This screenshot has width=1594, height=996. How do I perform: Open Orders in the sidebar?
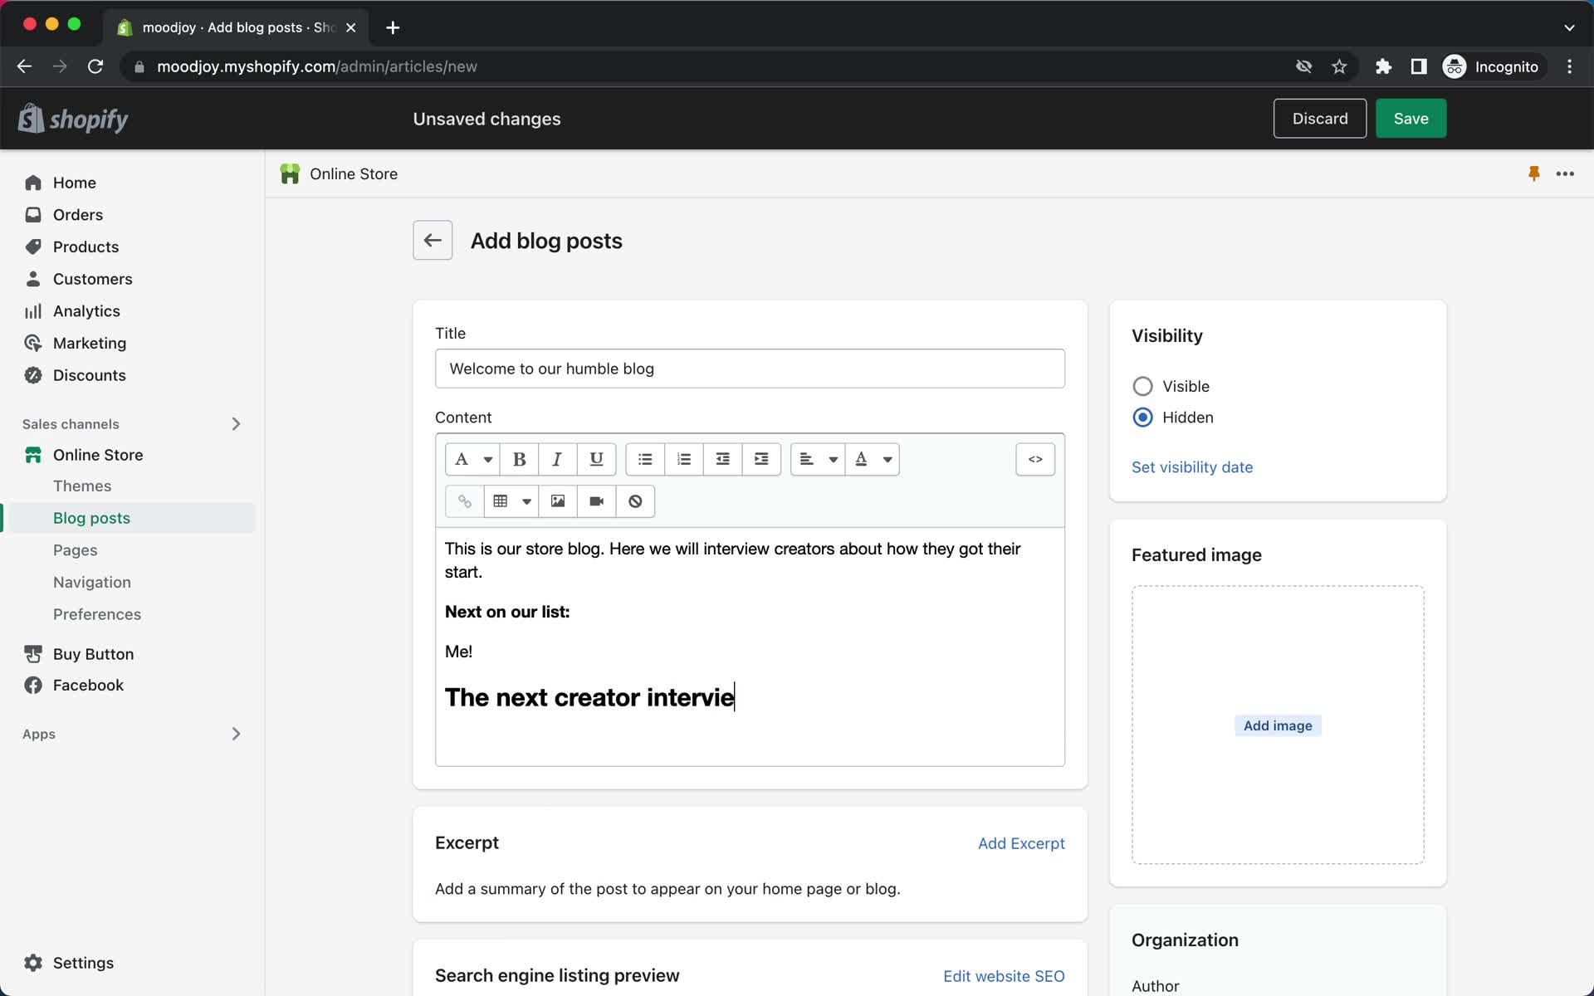[77, 215]
